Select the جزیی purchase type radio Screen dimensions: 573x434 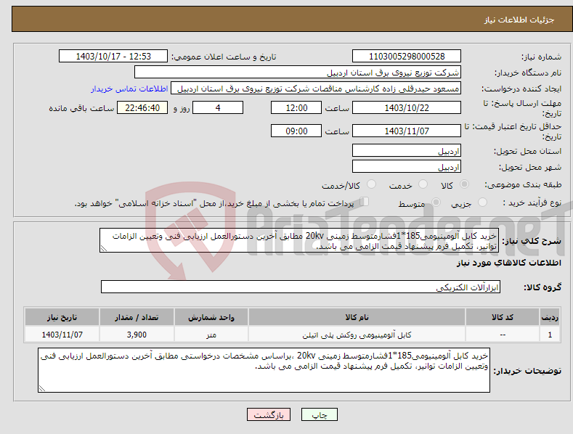[x=482, y=202]
